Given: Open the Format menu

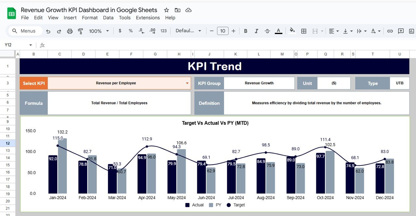Looking at the screenshot, I should click(90, 18).
